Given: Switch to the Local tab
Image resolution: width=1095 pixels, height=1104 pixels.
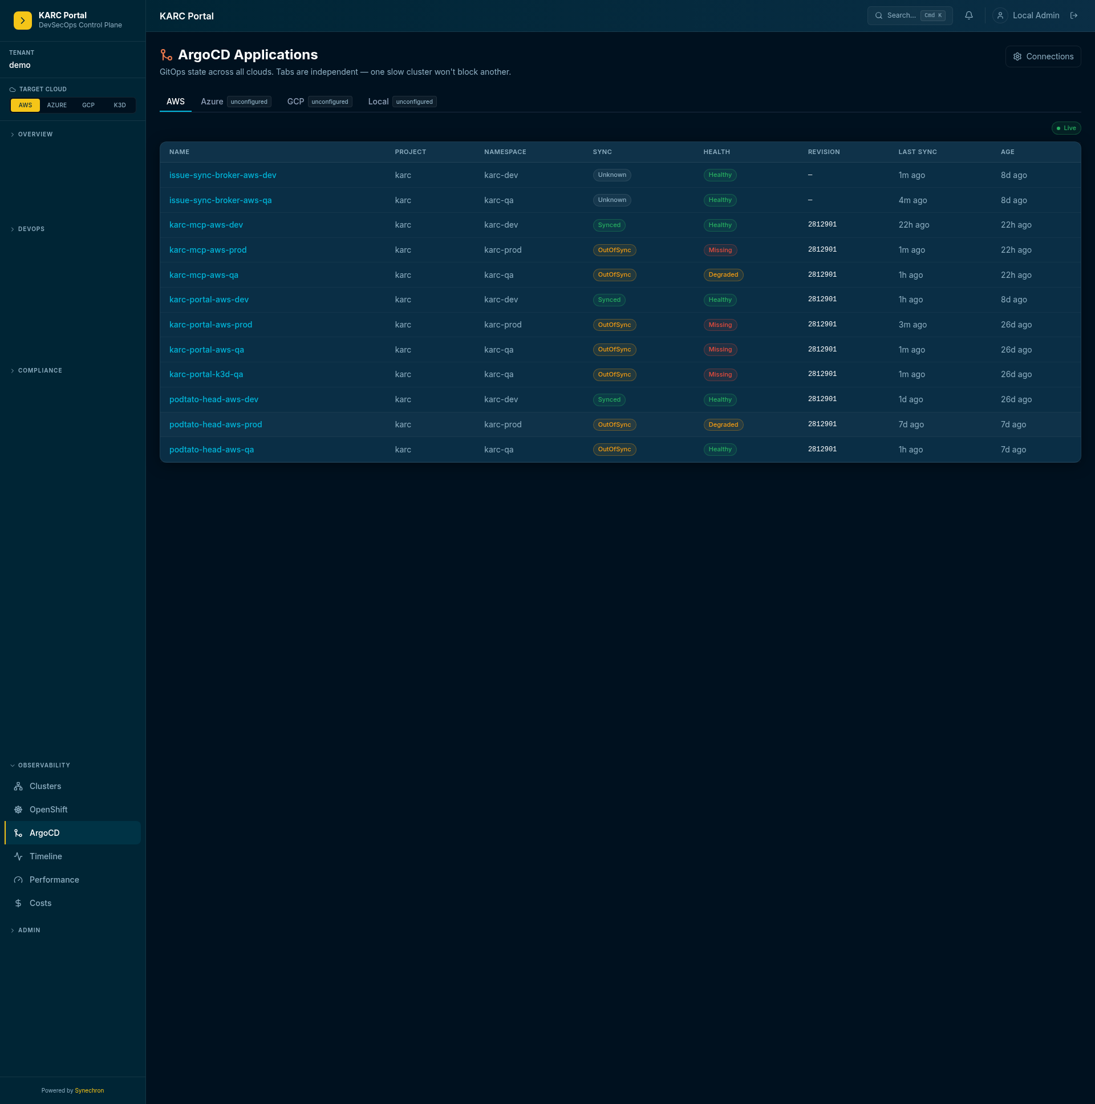Looking at the screenshot, I should [x=402, y=102].
